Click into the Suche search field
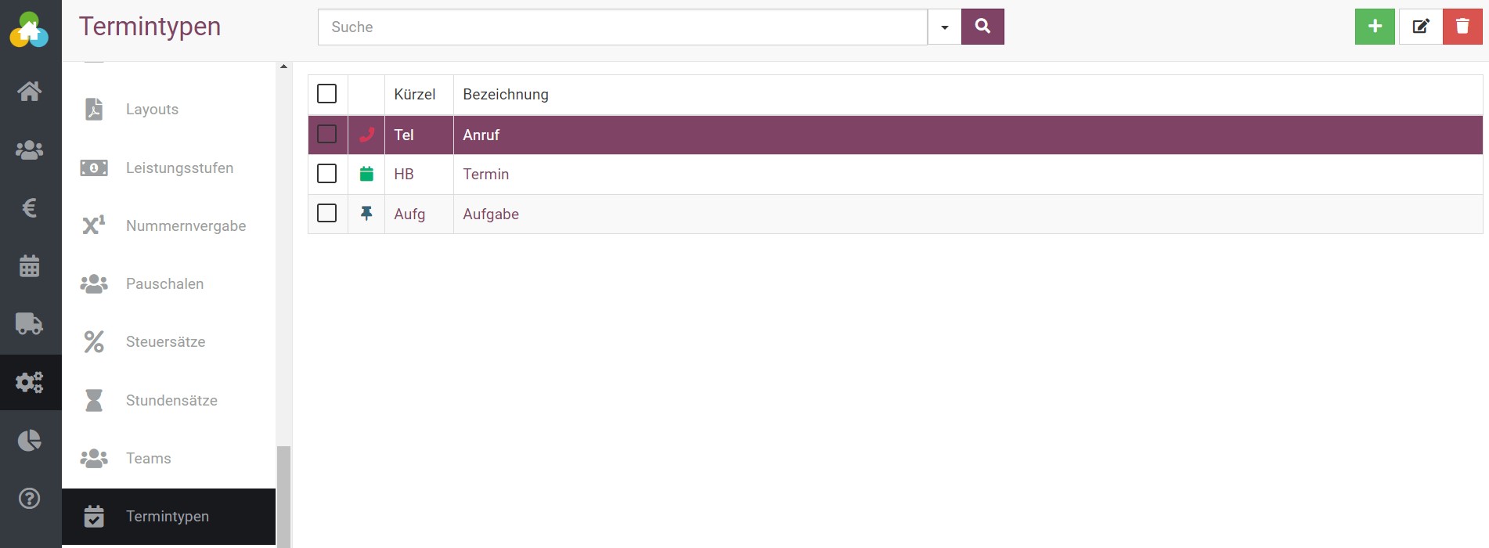 pyautogui.click(x=622, y=27)
